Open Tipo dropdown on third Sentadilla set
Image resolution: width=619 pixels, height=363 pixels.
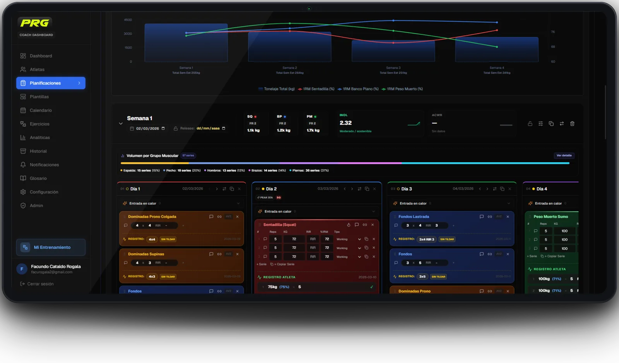pos(349,257)
